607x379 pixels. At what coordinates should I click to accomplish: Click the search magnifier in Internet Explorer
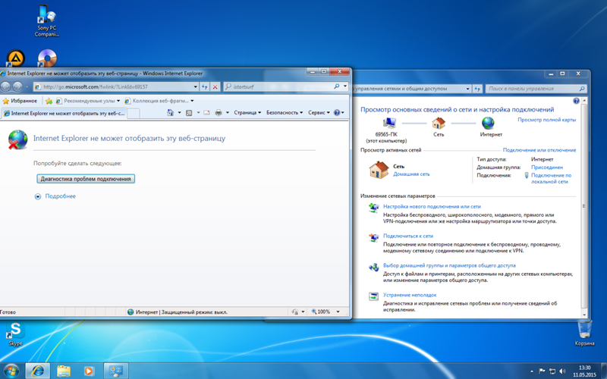(x=336, y=86)
